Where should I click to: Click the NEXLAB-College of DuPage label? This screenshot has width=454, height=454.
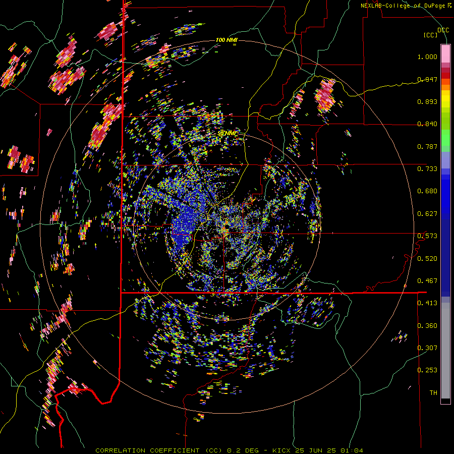tap(403, 6)
